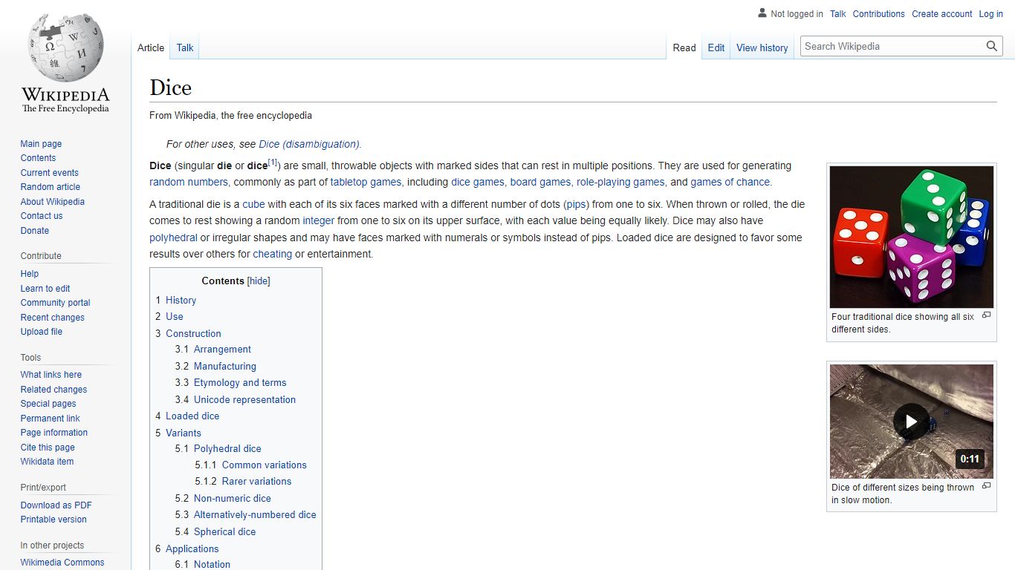This screenshot has height=570, width=1015.
Task: Jump to 3.4 Unicode representation
Action: pyautogui.click(x=236, y=399)
